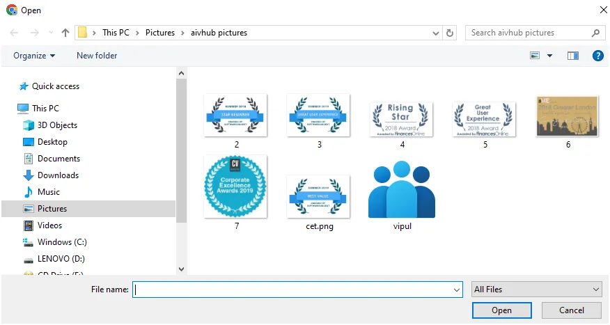Click the Downloads arrow icon
Image resolution: width=610 pixels, height=325 pixels.
tap(29, 175)
